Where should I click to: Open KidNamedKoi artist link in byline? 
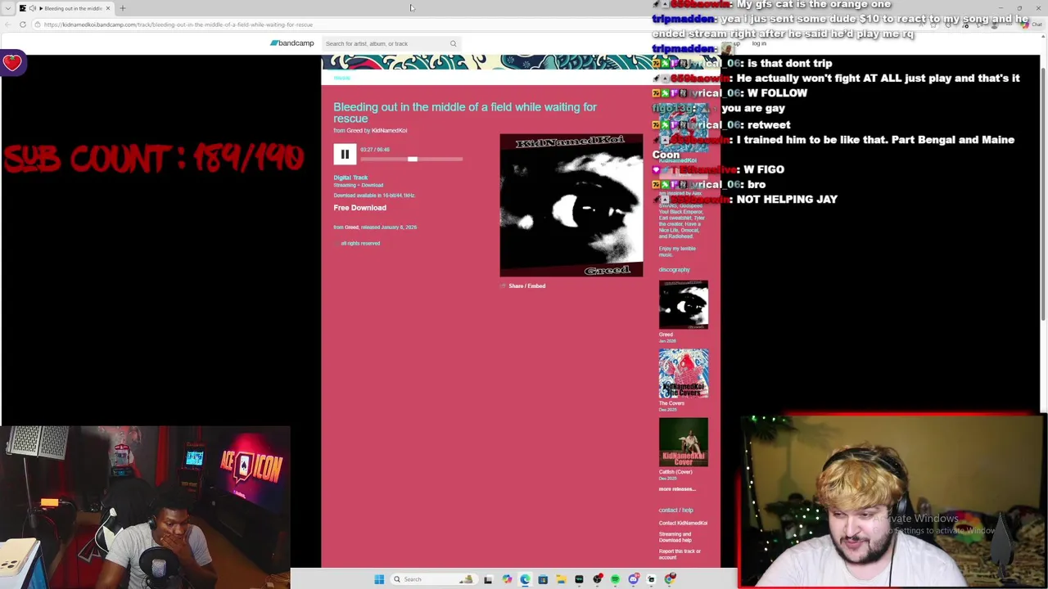click(x=389, y=131)
